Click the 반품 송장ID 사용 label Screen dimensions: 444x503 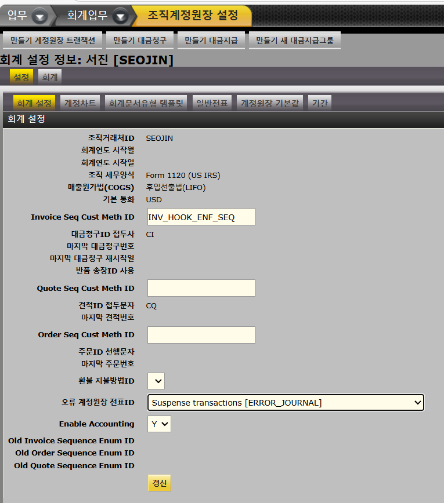click(105, 271)
